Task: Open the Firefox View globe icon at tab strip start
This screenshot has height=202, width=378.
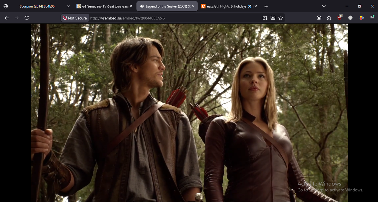Action: click(6, 6)
